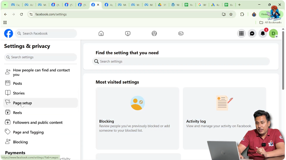Open the account profile avatar menu

(273, 34)
